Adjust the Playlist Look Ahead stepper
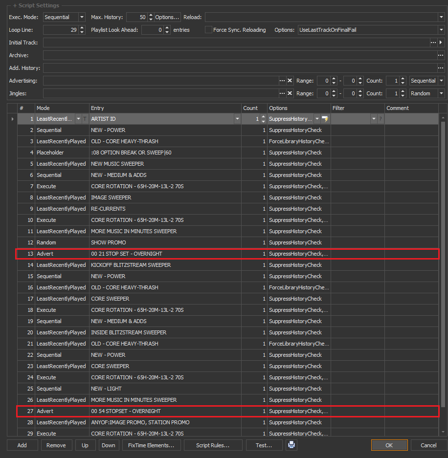Image resolution: width=448 pixels, height=458 pixels. coord(167,30)
